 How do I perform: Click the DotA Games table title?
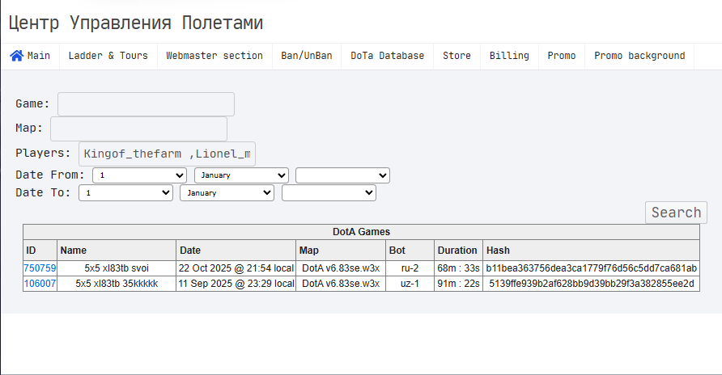pyautogui.click(x=362, y=232)
